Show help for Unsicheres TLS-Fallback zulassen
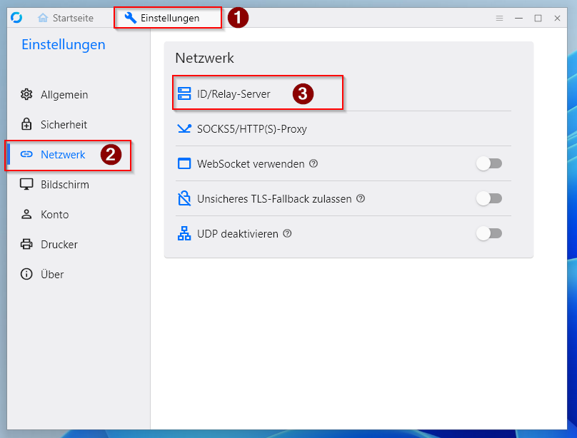 coord(361,198)
